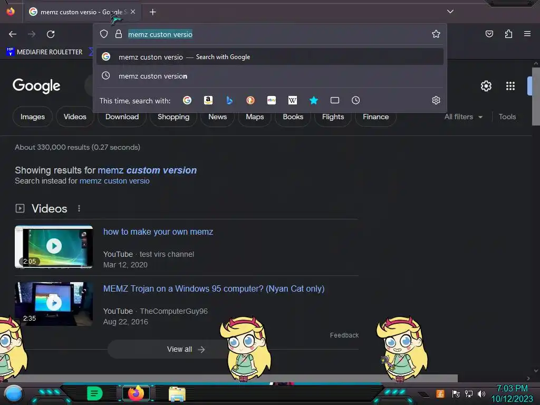Play 'how to make your own memz' thumbnail
This screenshot has width=540, height=405.
54,246
